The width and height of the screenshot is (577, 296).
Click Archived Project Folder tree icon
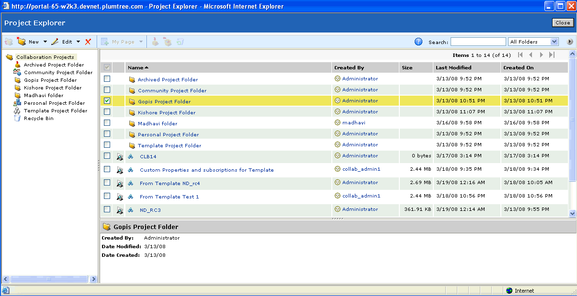(x=18, y=65)
